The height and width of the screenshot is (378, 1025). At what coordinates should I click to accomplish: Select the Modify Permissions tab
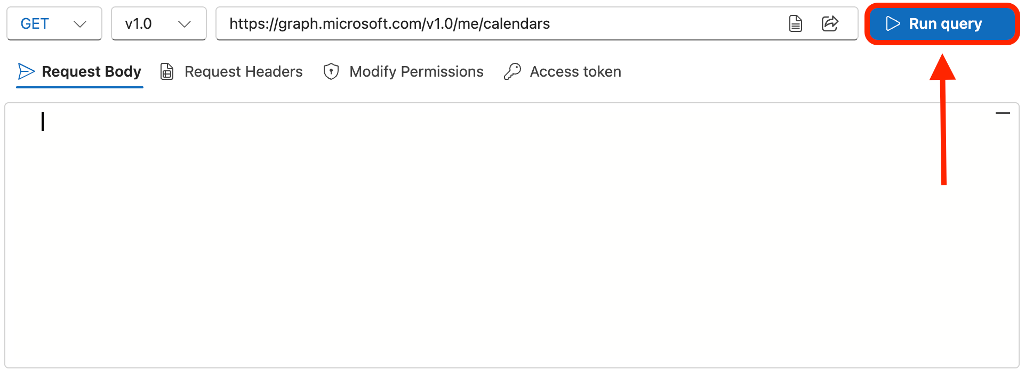416,71
